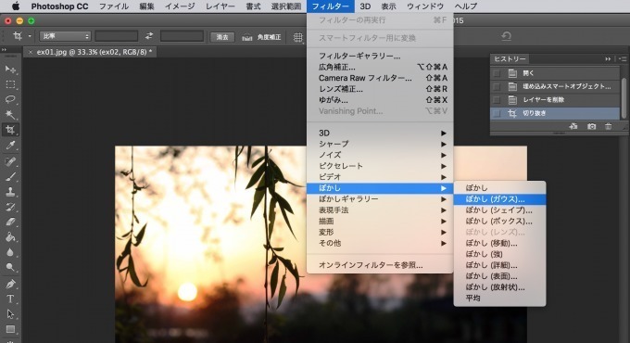Choose ぼかし (移動)... from submenu
Image resolution: width=630 pixels, height=343 pixels.
(499, 243)
